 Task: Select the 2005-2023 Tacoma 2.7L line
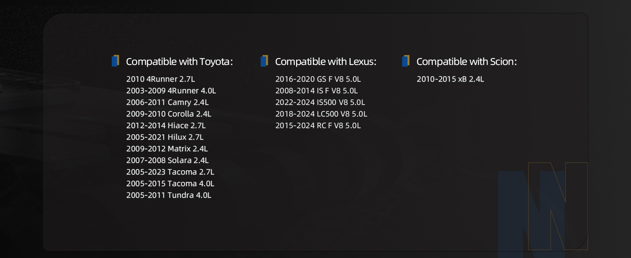(x=170, y=172)
